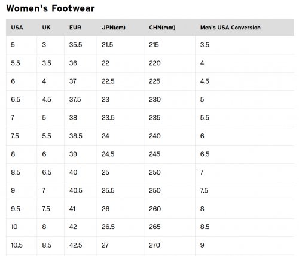
Task: Select the CHN(mm) column header
Action: 162,28
